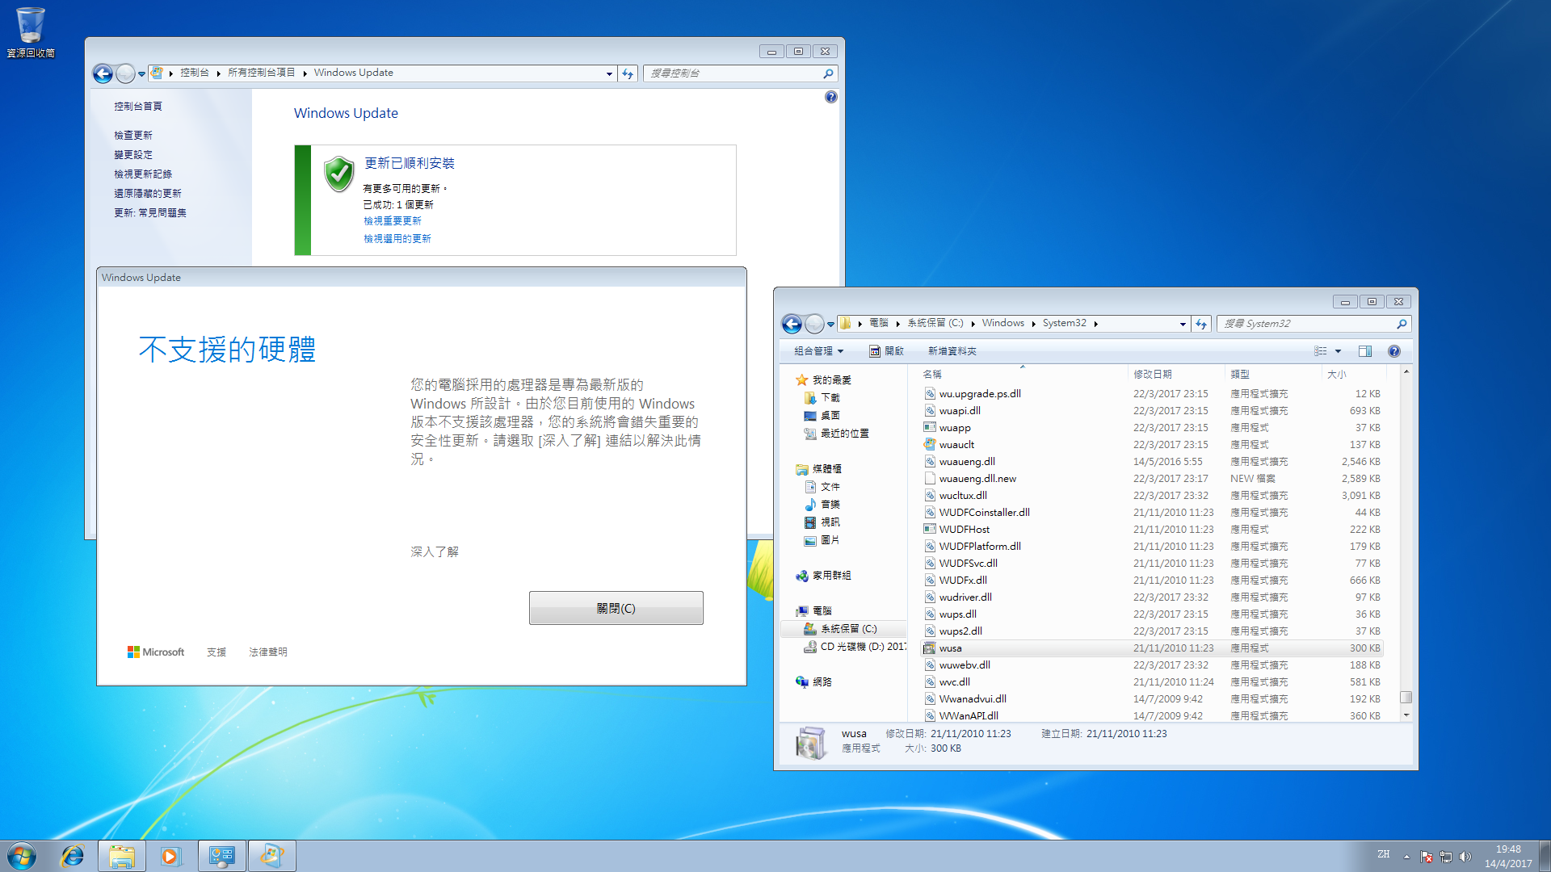Expand the Control Panel address bar dropdown
1551x872 pixels.
click(609, 73)
